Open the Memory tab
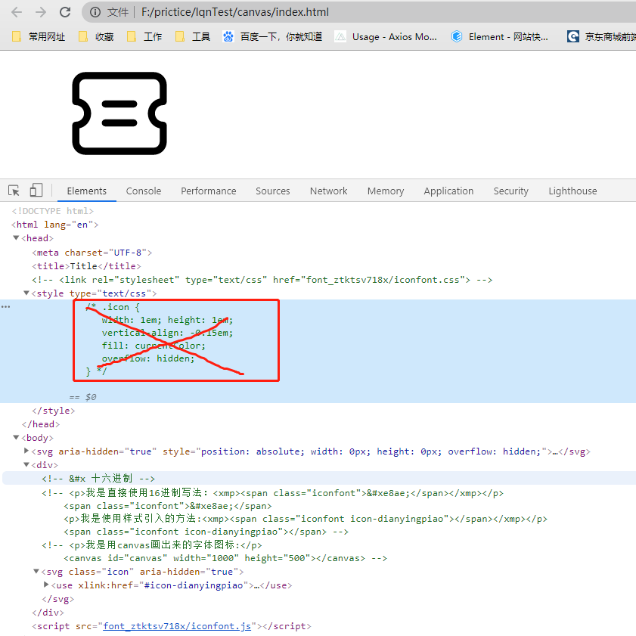Image resolution: width=636 pixels, height=636 pixels. (x=386, y=191)
